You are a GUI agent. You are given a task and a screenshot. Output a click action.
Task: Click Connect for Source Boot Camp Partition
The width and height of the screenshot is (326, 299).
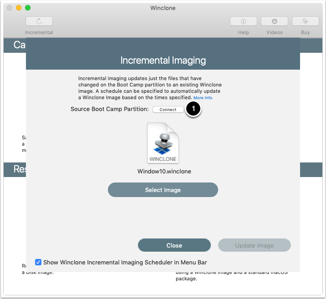168,110
